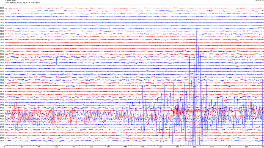Screen dimensions: 264x148
Task: Click the '4m' tick label on time axis
Action: point(39,147)
